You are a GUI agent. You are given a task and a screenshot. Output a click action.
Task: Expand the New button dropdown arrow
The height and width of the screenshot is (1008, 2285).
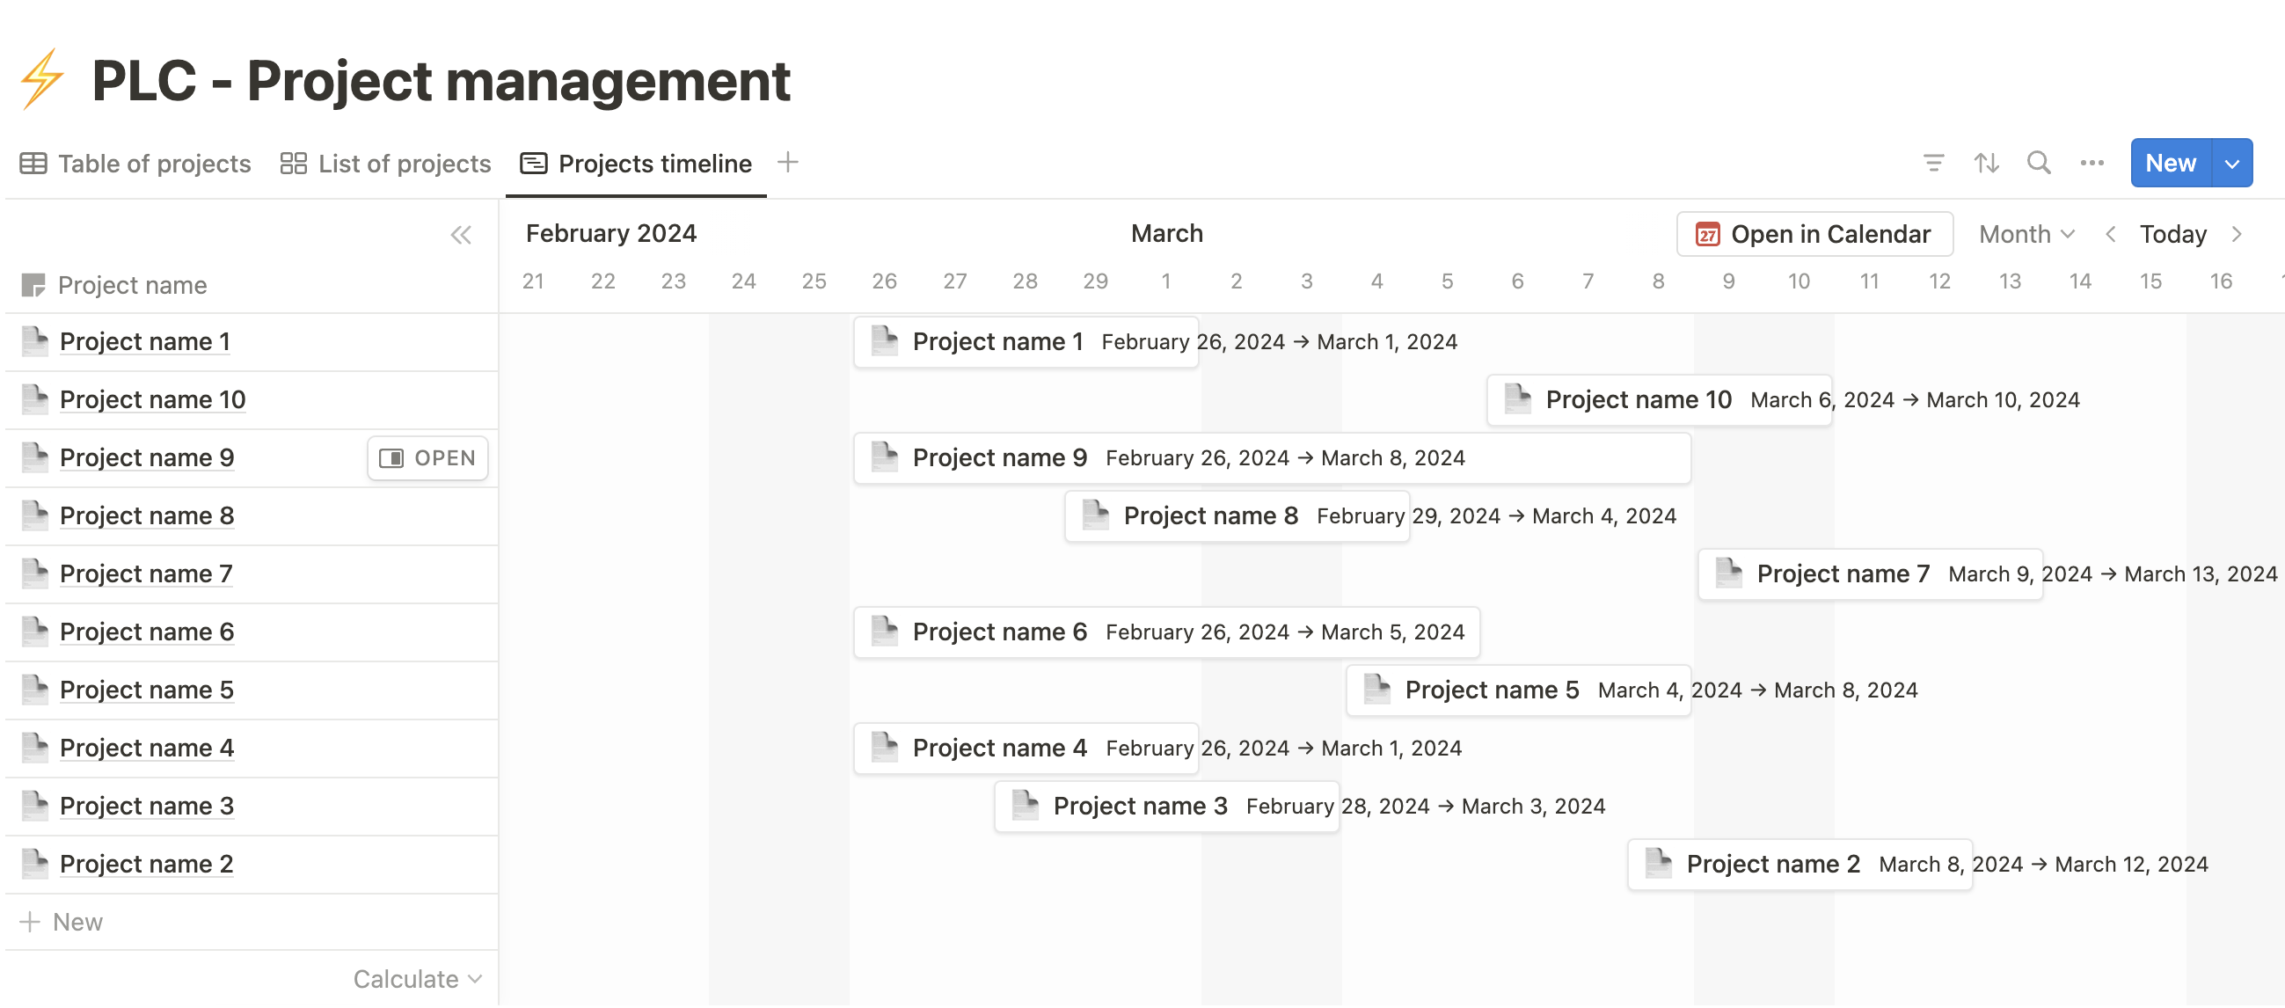tap(2231, 164)
